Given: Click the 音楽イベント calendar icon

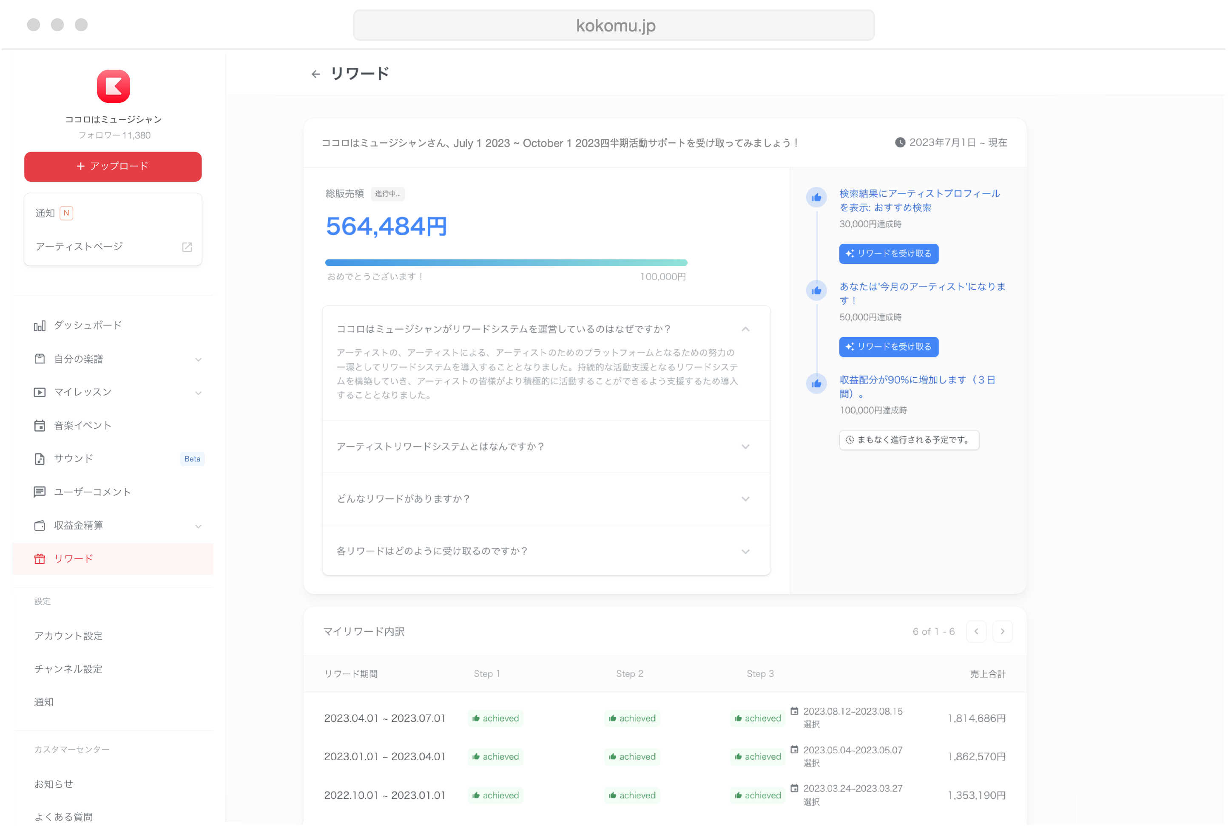Looking at the screenshot, I should point(40,426).
